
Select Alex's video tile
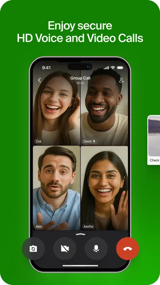57,188
